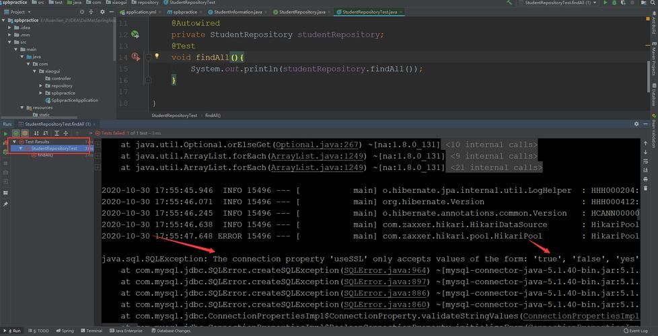The width and height of the screenshot is (658, 336).
Task: Expand the <10 internal calls> fold
Action: coord(491,145)
